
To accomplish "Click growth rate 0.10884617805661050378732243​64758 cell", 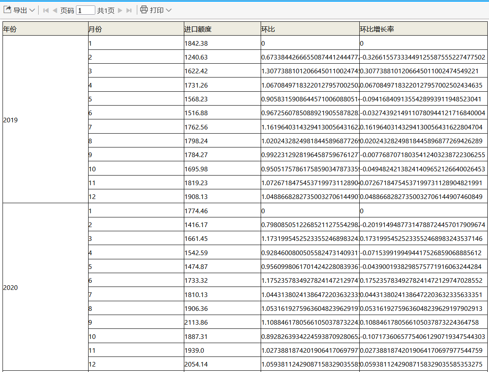I will tap(424, 322).
